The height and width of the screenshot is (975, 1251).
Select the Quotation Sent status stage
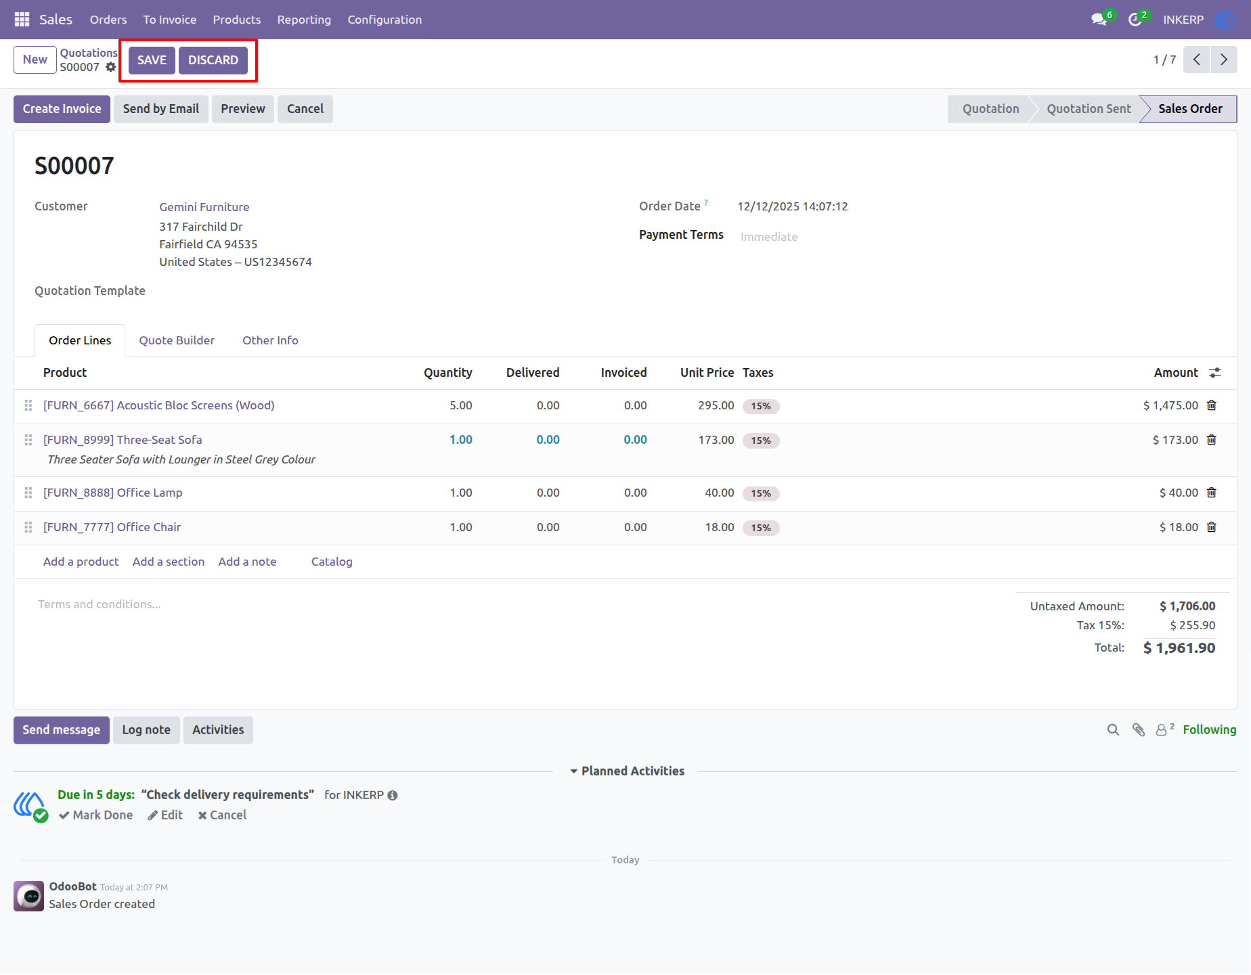pos(1089,109)
